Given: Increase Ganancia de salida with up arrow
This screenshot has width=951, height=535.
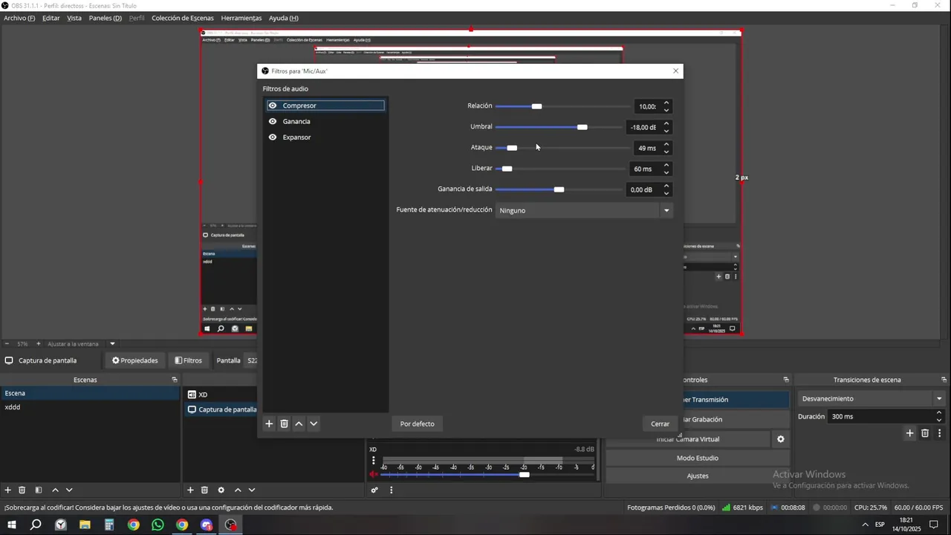Looking at the screenshot, I should tap(666, 186).
